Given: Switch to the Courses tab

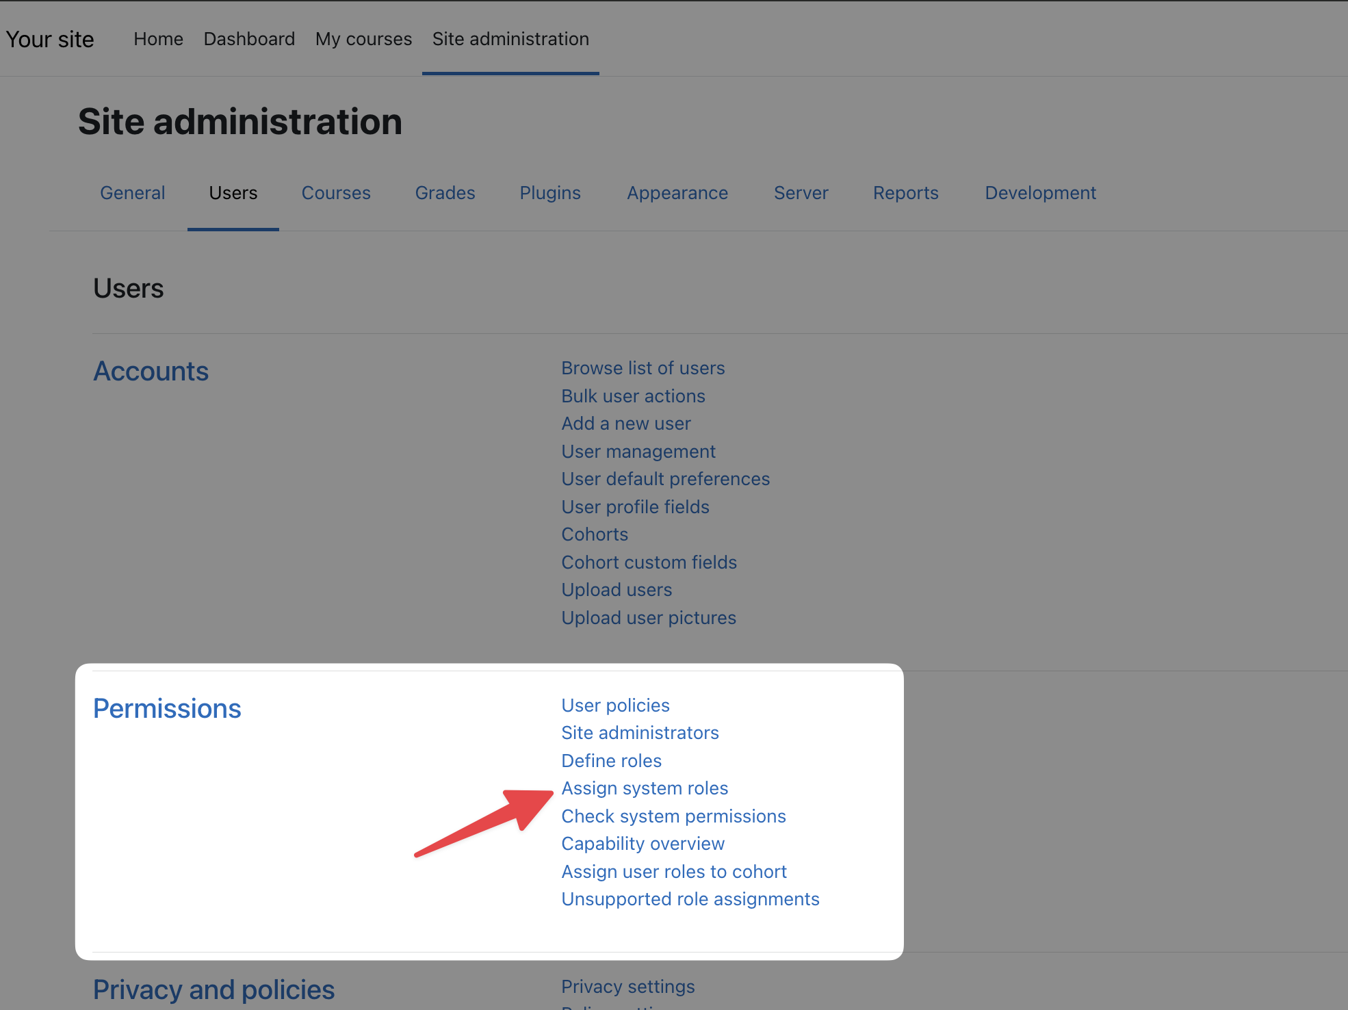Looking at the screenshot, I should point(336,193).
